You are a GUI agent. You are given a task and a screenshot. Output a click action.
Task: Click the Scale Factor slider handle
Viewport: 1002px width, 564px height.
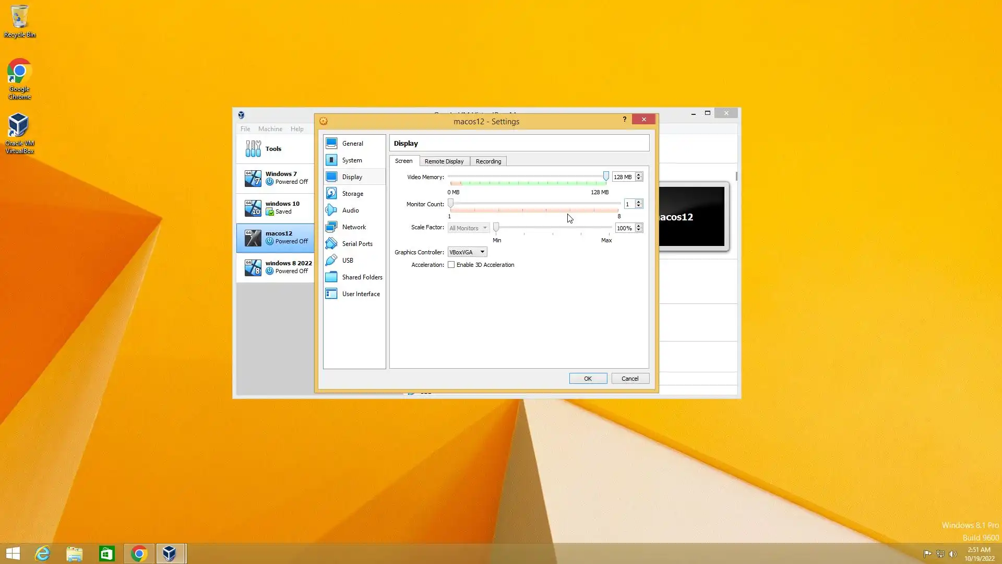496,227
